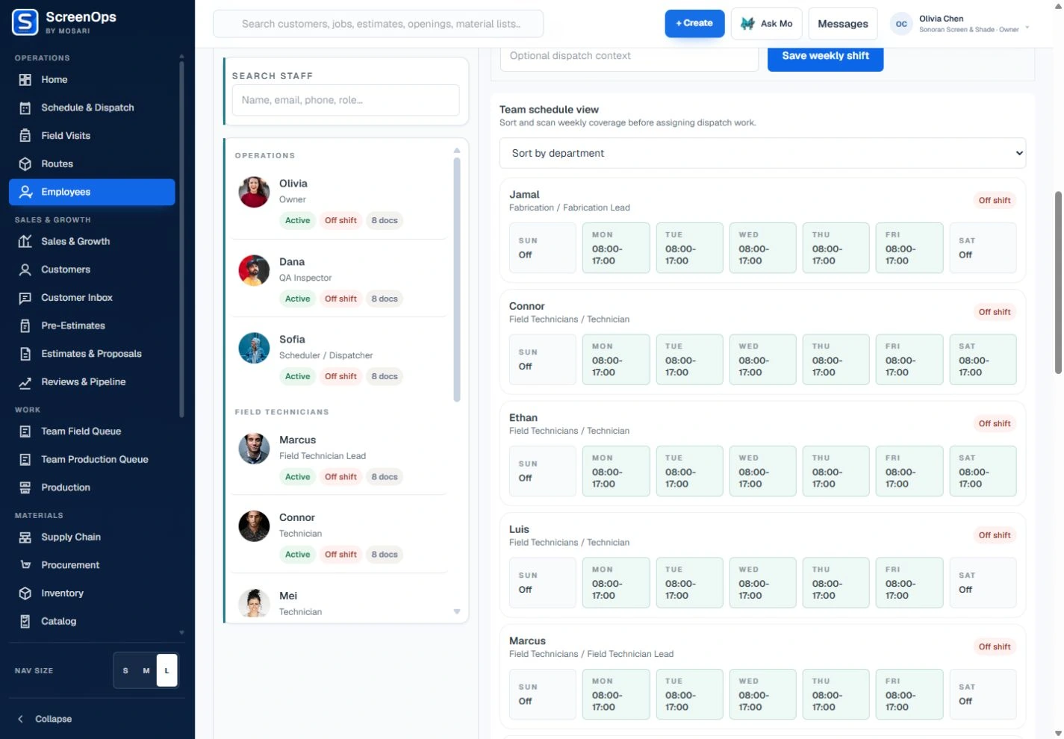Image resolution: width=1064 pixels, height=739 pixels.
Task: Click the Field Visits clipboard icon
Action: coord(25,136)
